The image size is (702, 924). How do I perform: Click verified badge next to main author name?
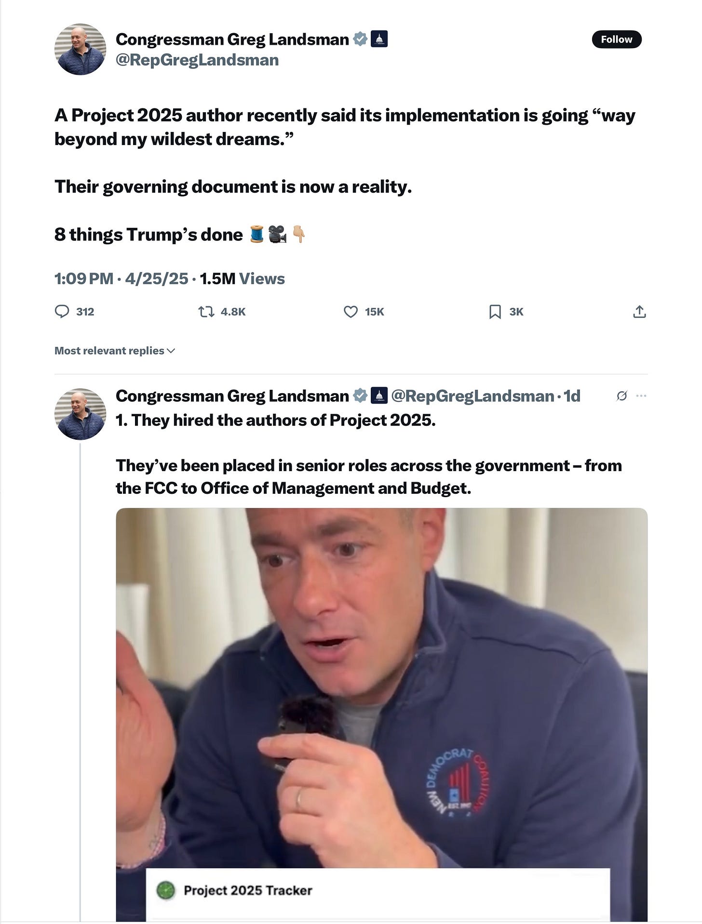360,39
